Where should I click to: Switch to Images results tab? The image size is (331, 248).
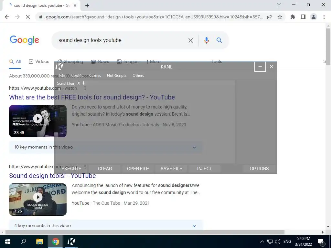[127, 62]
